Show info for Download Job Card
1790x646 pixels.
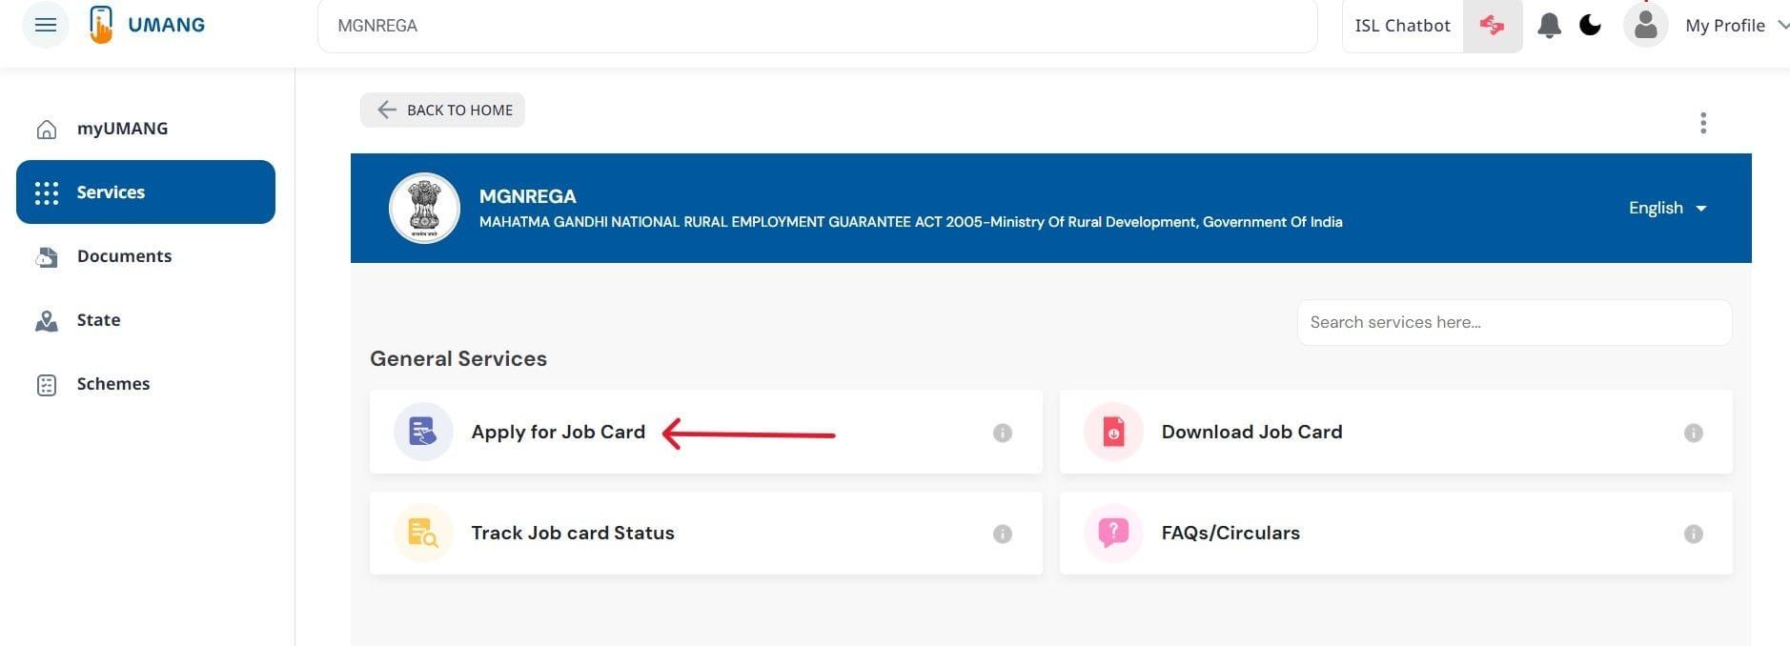pyautogui.click(x=1693, y=433)
